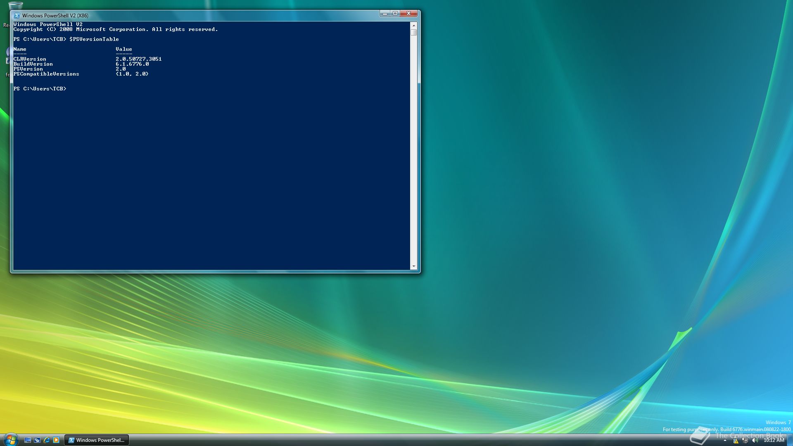This screenshot has width=793, height=446.
Task: Minimize the PowerShell window
Action: coord(385,13)
